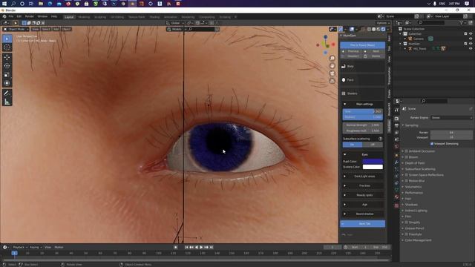The height and width of the screenshot is (267, 475).
Task: Enable the Bloom checkbox
Action: pos(407,157)
